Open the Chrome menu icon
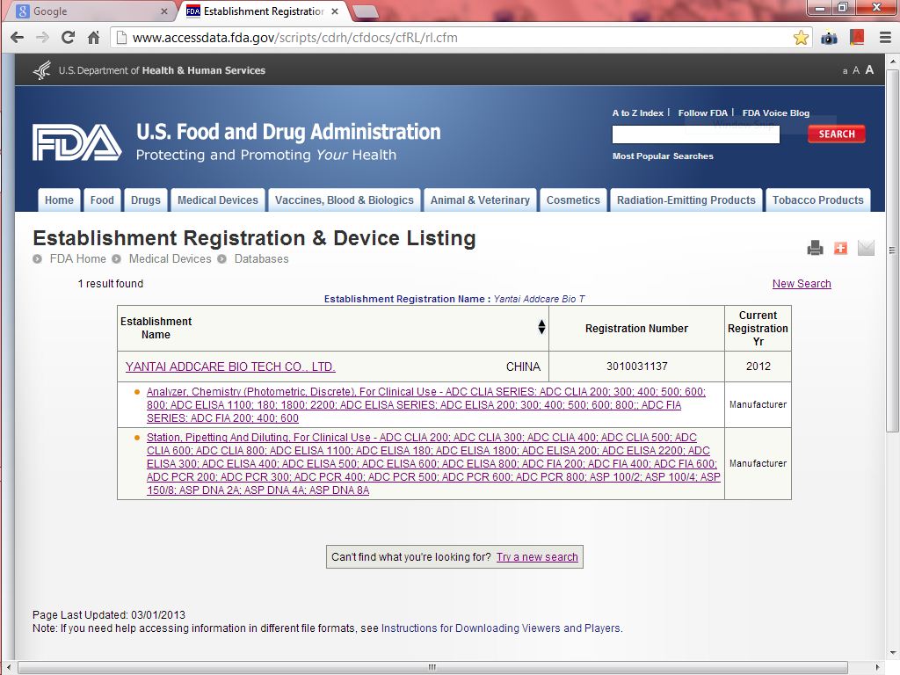The image size is (900, 675). (885, 38)
